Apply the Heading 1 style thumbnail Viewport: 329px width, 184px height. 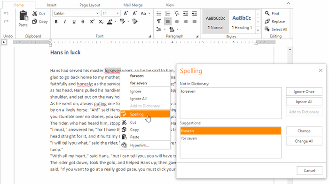tap(242, 22)
